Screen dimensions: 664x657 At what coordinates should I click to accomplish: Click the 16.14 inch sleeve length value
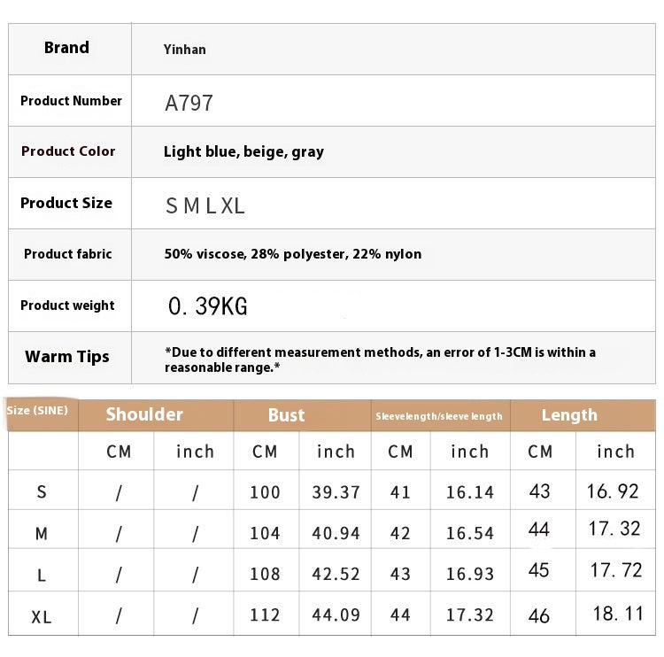click(x=469, y=492)
